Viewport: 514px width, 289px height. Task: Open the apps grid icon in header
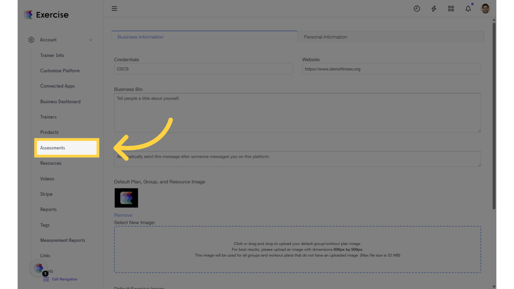click(451, 8)
